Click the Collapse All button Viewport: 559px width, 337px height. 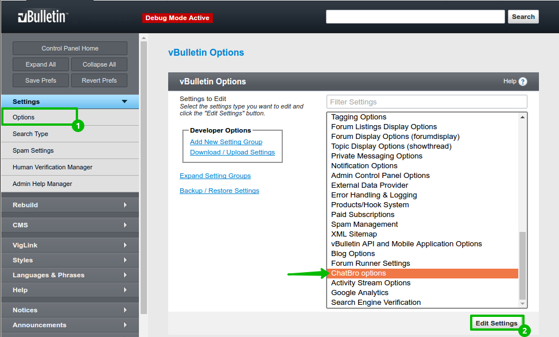[x=99, y=64]
